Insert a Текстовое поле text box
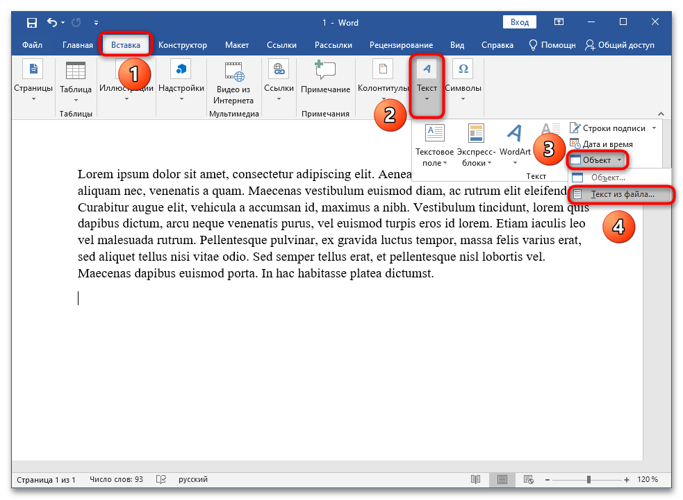Image resolution: width=683 pixels, height=500 pixels. tap(434, 145)
